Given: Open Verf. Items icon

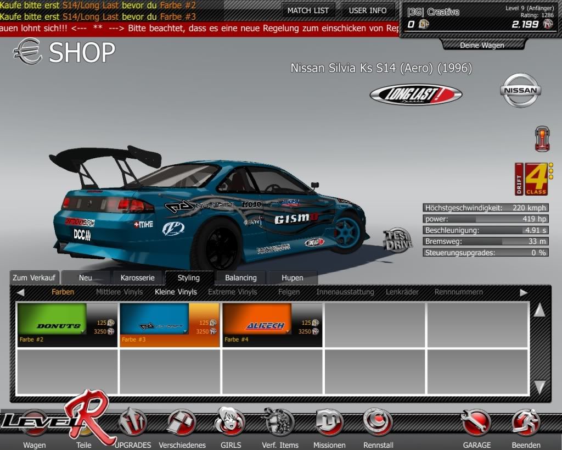Looking at the screenshot, I should 279,423.
